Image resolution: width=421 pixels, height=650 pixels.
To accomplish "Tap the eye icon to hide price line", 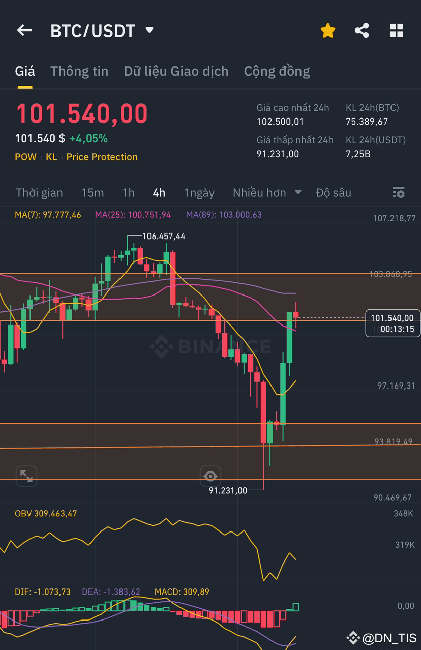I will click(x=211, y=476).
